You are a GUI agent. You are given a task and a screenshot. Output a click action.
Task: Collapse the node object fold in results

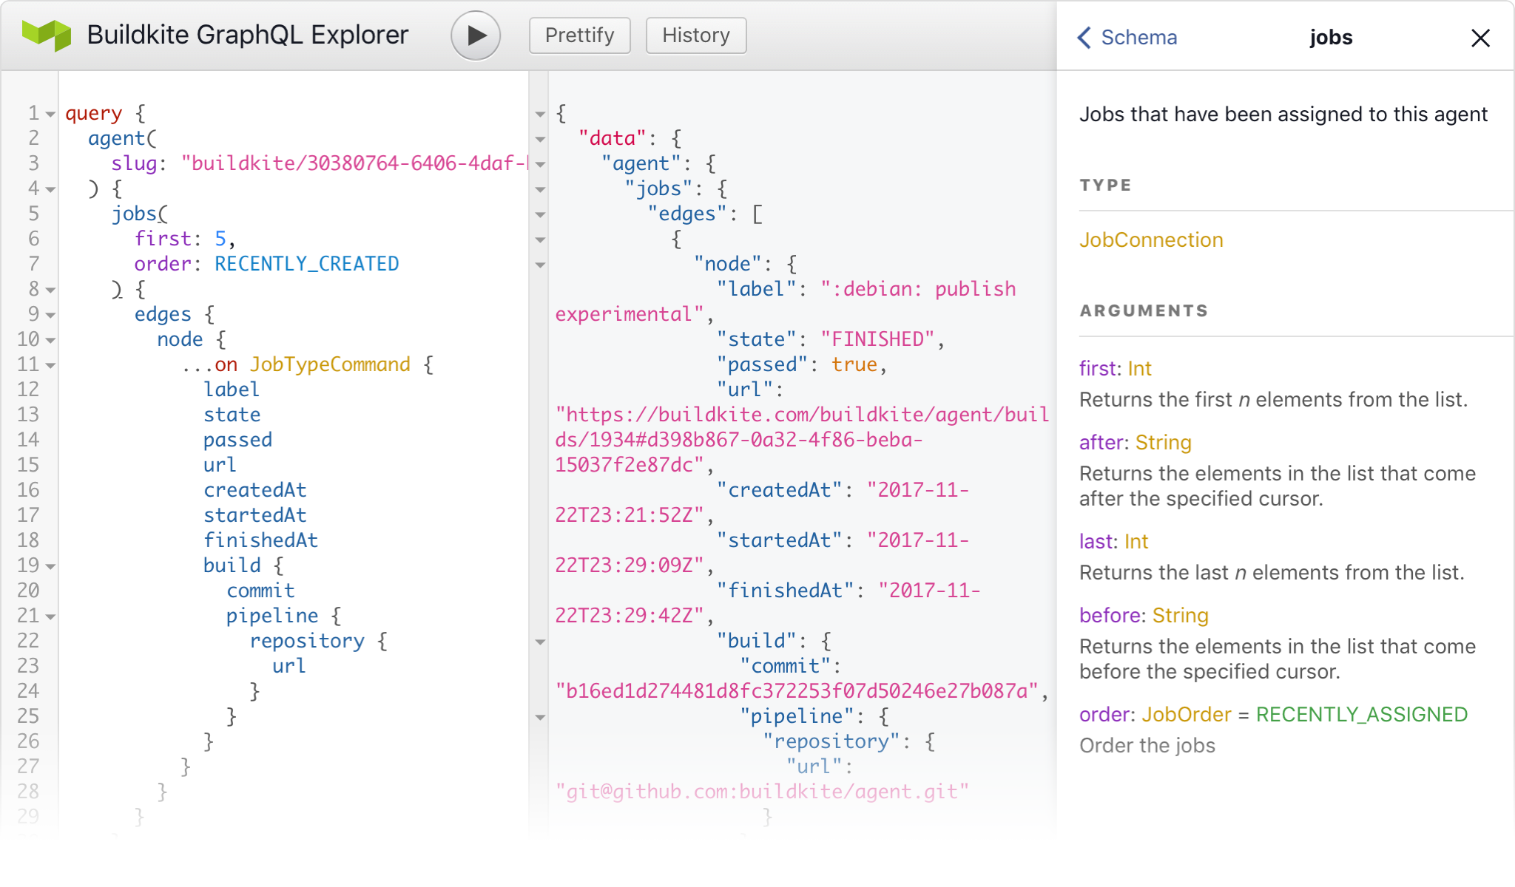click(540, 265)
